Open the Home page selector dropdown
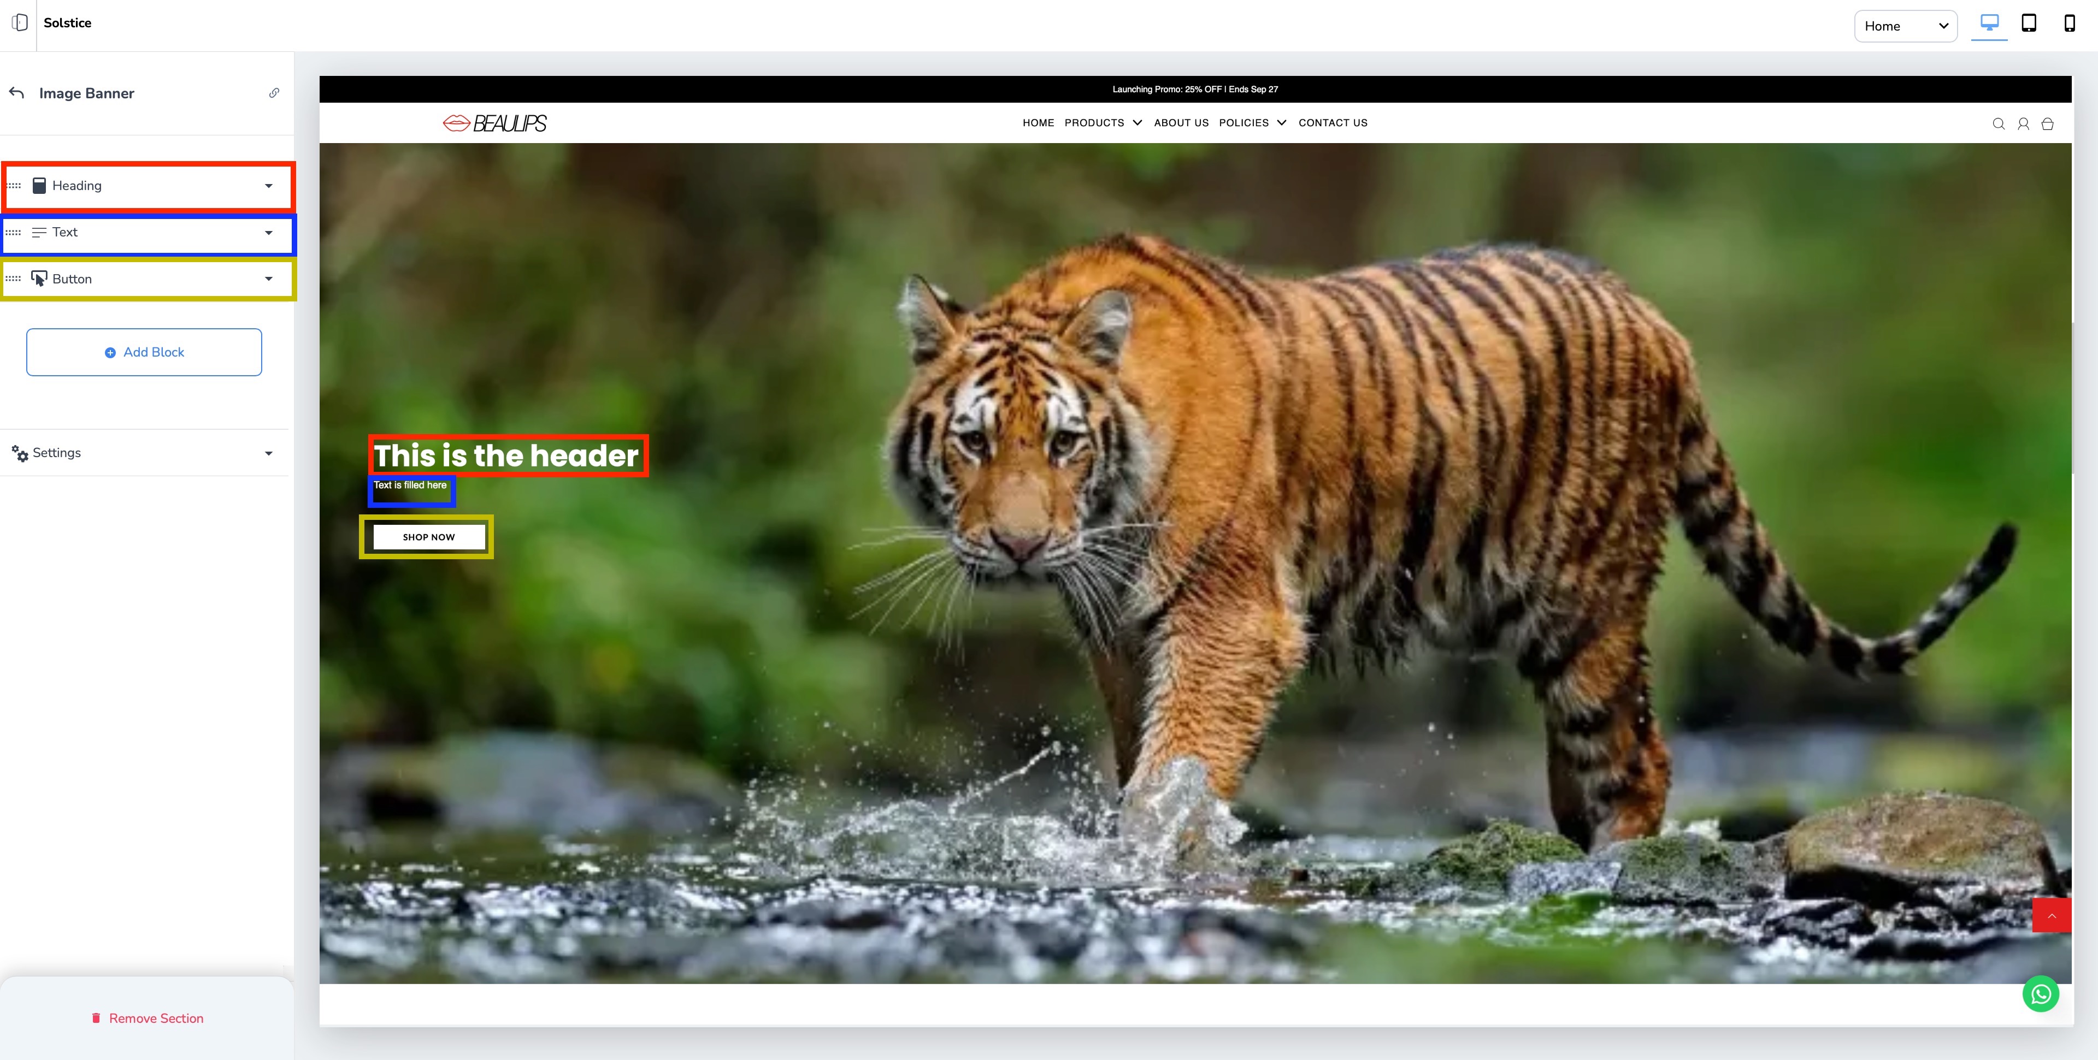This screenshot has width=2098, height=1060. point(1905,26)
